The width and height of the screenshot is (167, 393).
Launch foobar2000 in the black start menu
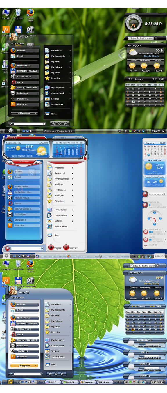pyautogui.click(x=24, y=93)
